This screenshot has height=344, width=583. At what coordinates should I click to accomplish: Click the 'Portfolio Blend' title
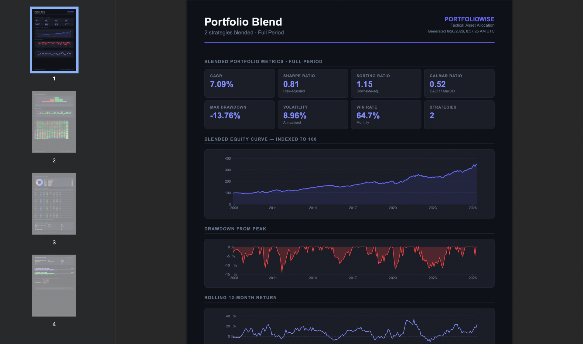(243, 22)
